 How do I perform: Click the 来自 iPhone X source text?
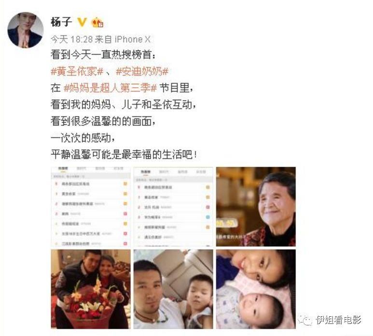123,39
